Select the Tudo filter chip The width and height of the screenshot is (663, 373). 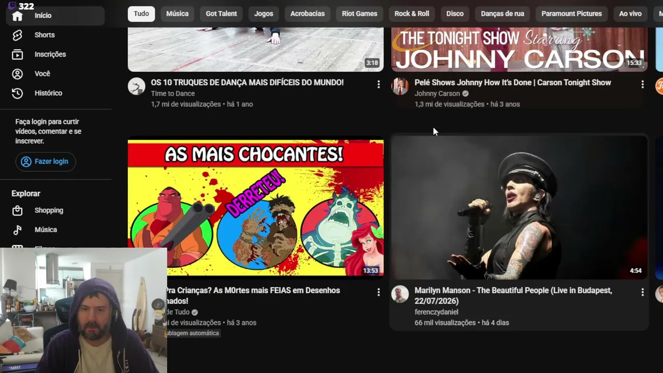141,13
